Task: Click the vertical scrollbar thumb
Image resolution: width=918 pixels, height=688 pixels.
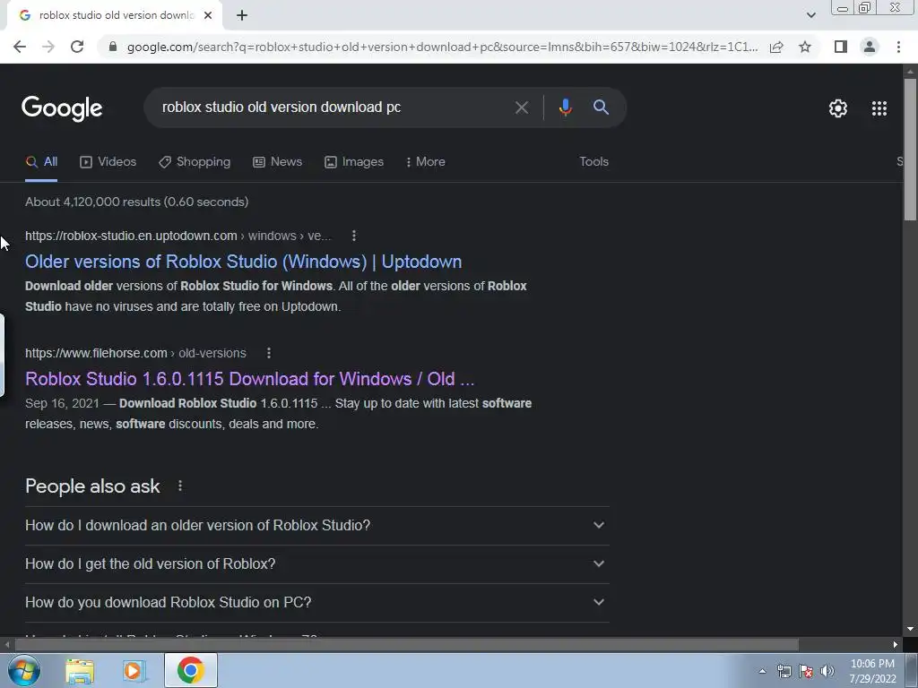Action: pos(910,150)
